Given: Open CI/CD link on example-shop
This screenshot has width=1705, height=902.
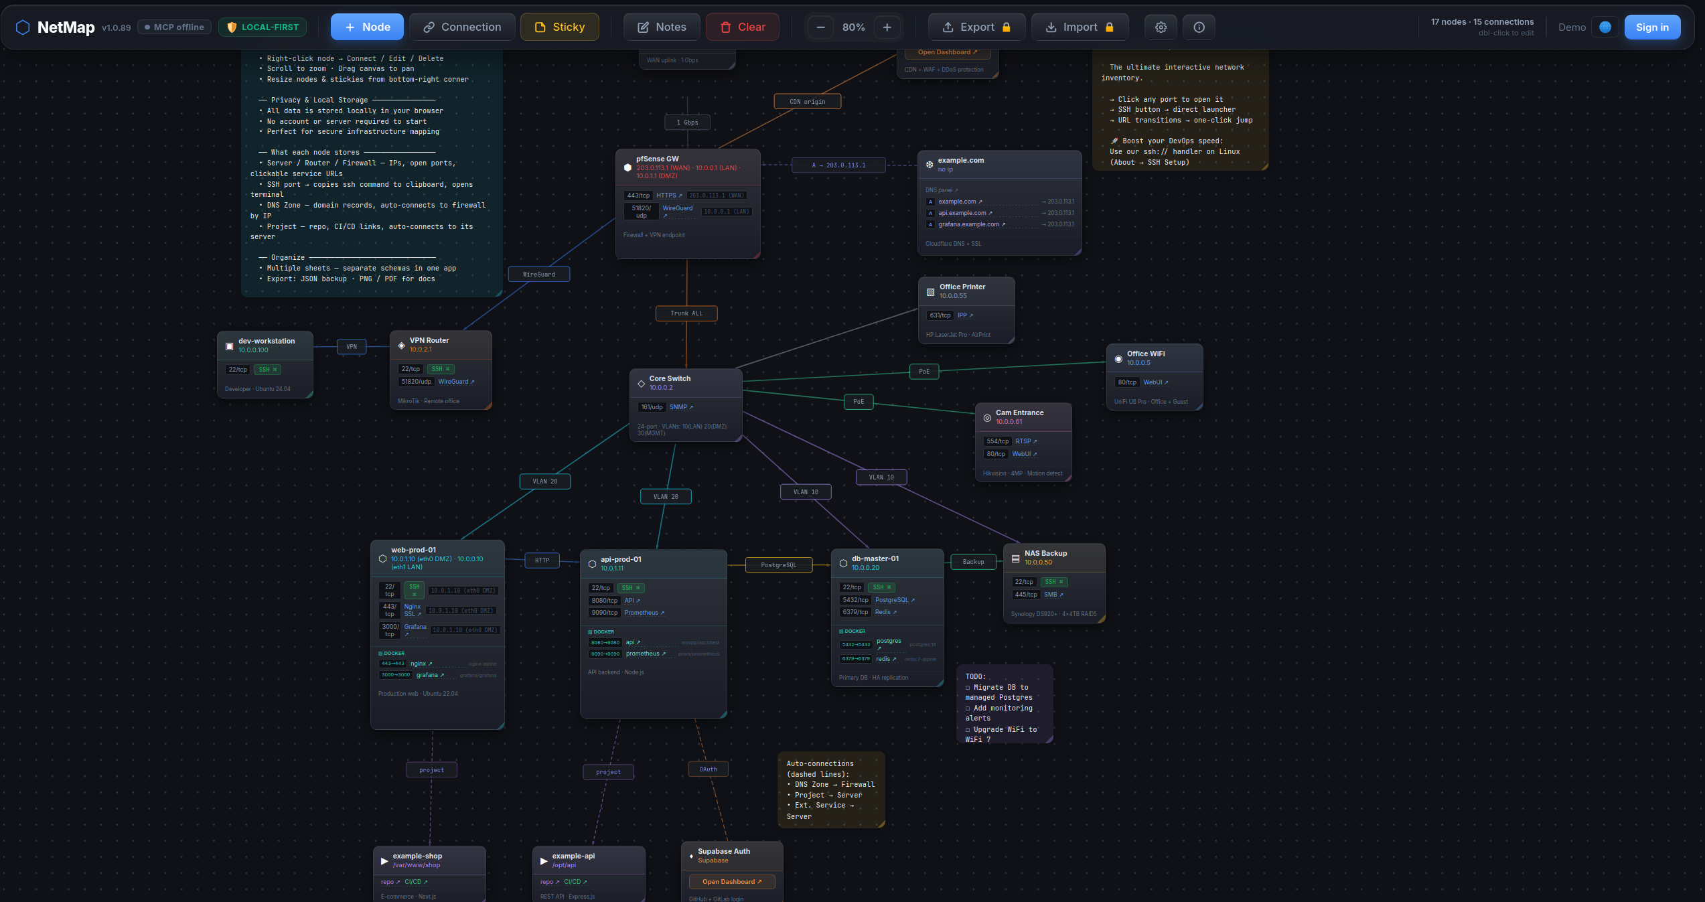Looking at the screenshot, I should [416, 882].
